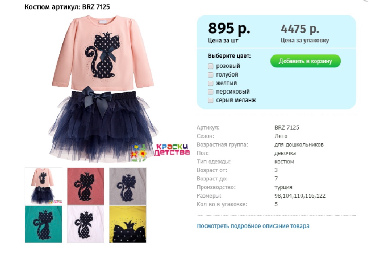Tick the желтый color option
The height and width of the screenshot is (266, 388).
coord(211,83)
